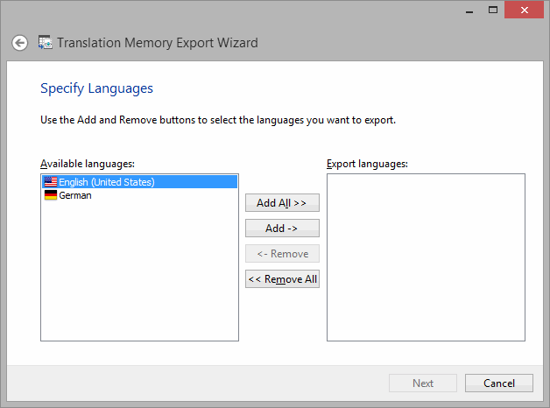Click the Add -> button
The height and width of the screenshot is (408, 550).
click(x=282, y=229)
